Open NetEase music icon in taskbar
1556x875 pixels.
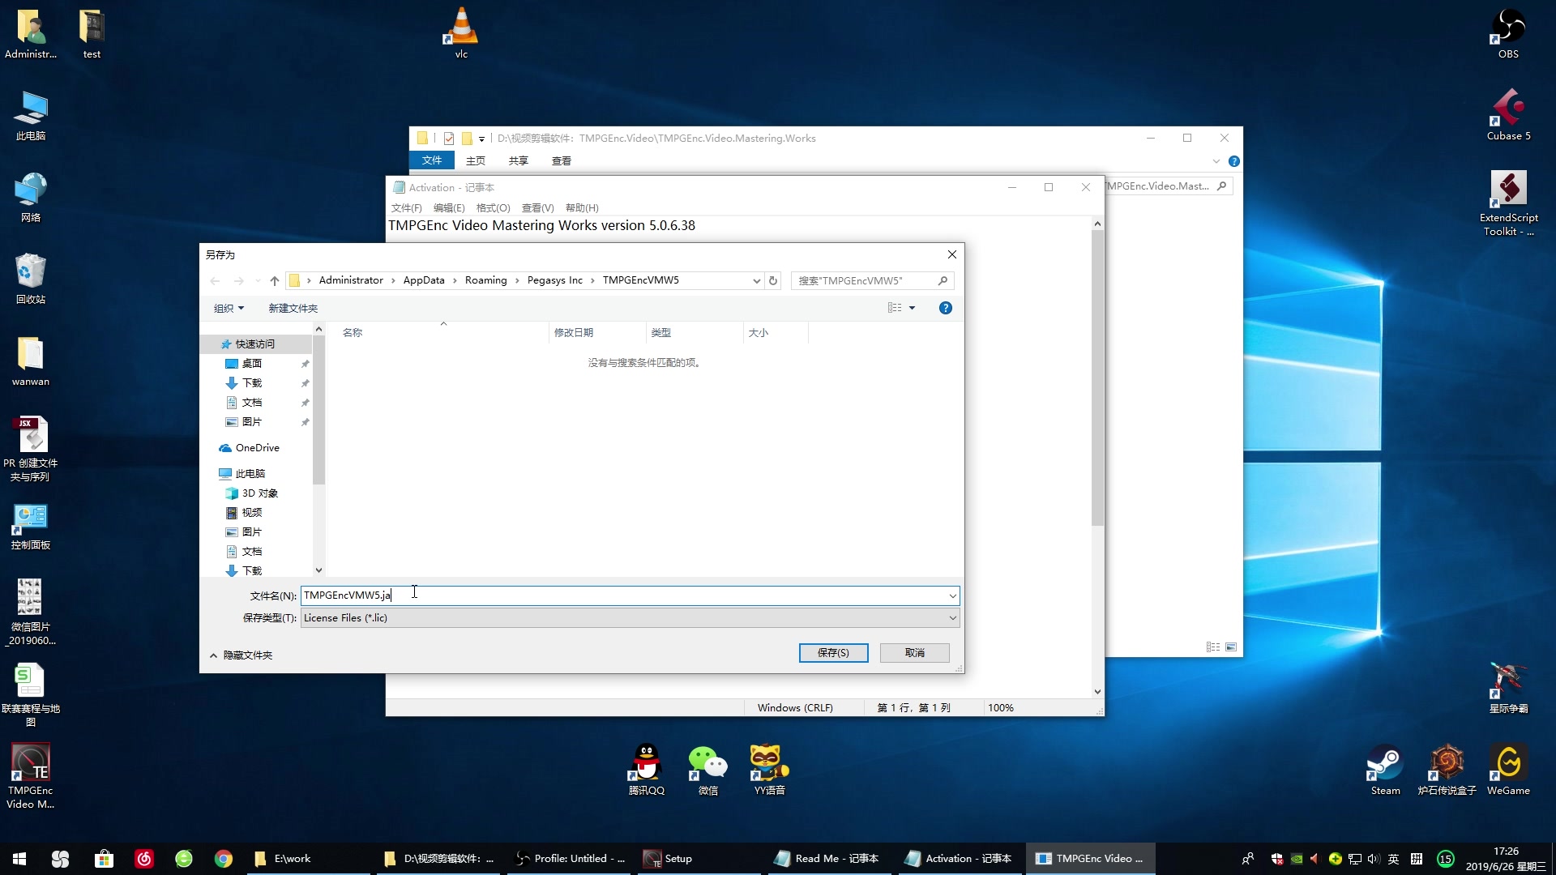(144, 859)
